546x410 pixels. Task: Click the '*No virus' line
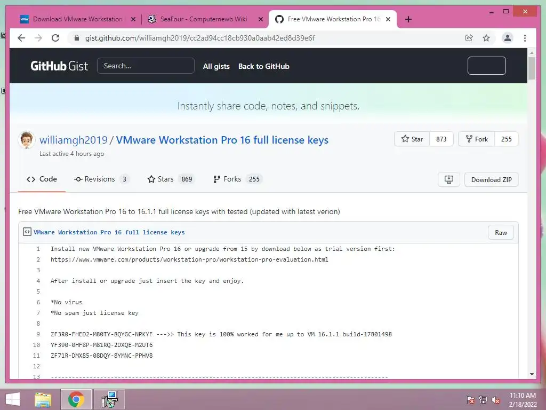click(x=66, y=302)
